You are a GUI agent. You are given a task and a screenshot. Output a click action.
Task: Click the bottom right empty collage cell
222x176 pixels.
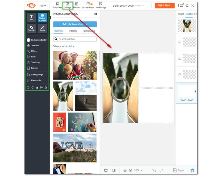coord(156,105)
